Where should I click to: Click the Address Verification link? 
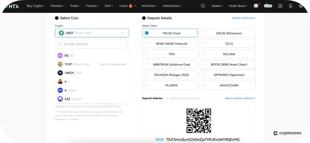(x=243, y=18)
